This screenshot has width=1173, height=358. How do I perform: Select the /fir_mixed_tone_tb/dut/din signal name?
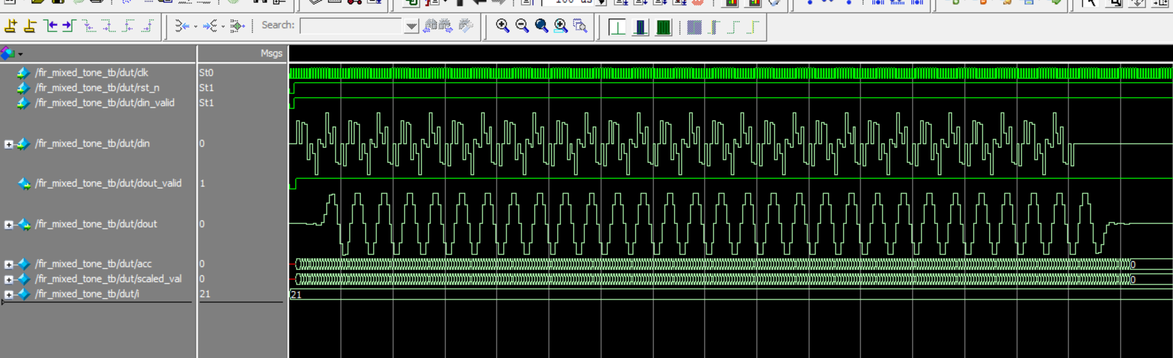pyautogui.click(x=92, y=143)
